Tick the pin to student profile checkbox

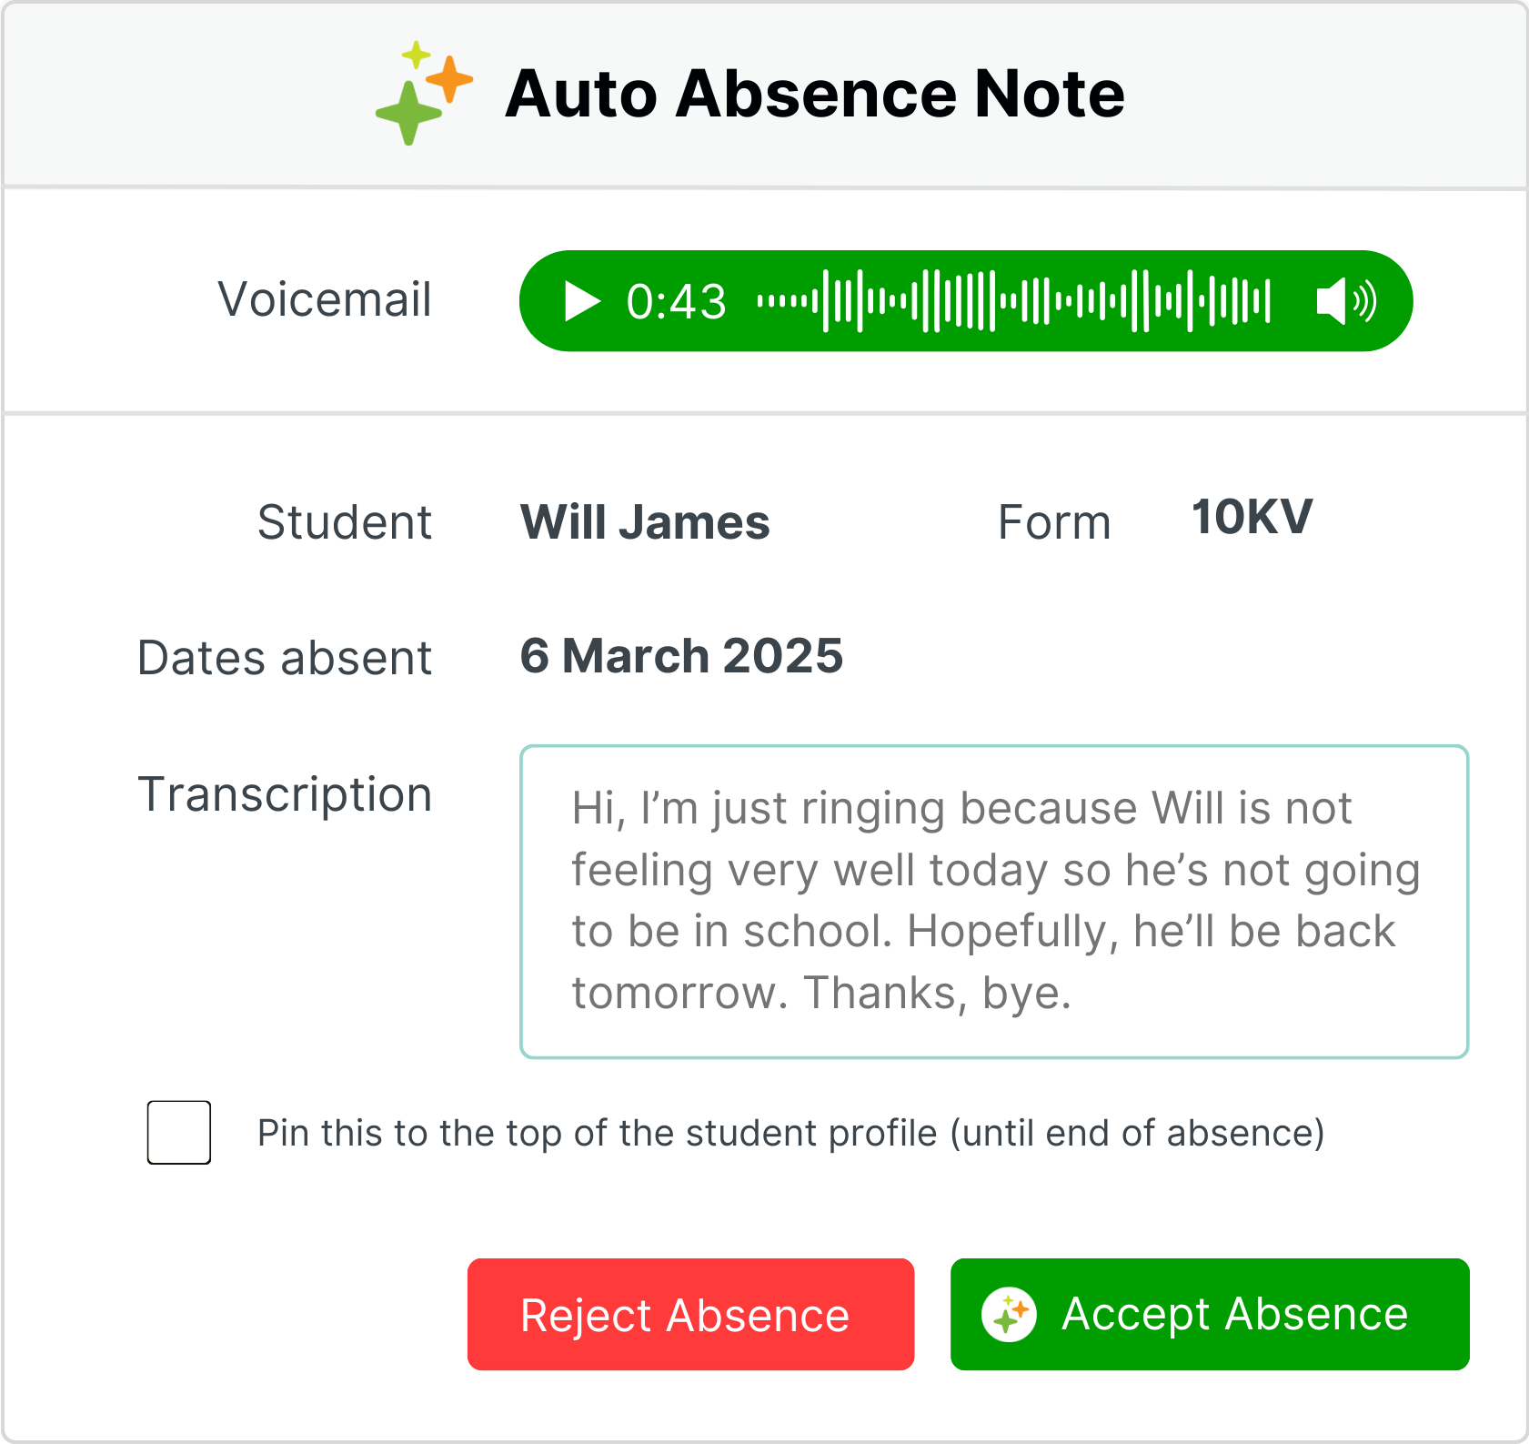coord(179,1133)
